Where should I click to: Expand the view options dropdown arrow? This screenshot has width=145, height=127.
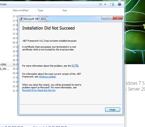tap(105, 4)
